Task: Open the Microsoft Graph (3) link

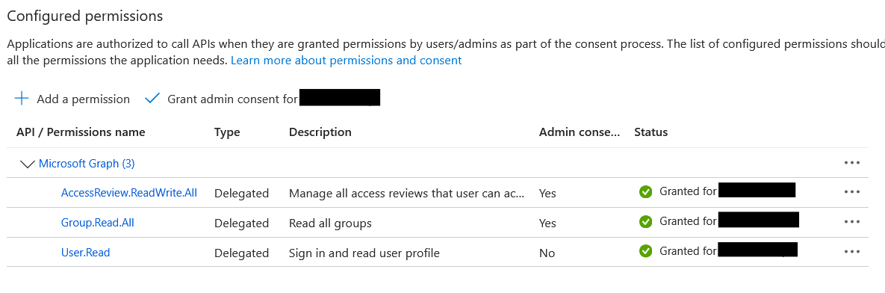Action: click(87, 164)
